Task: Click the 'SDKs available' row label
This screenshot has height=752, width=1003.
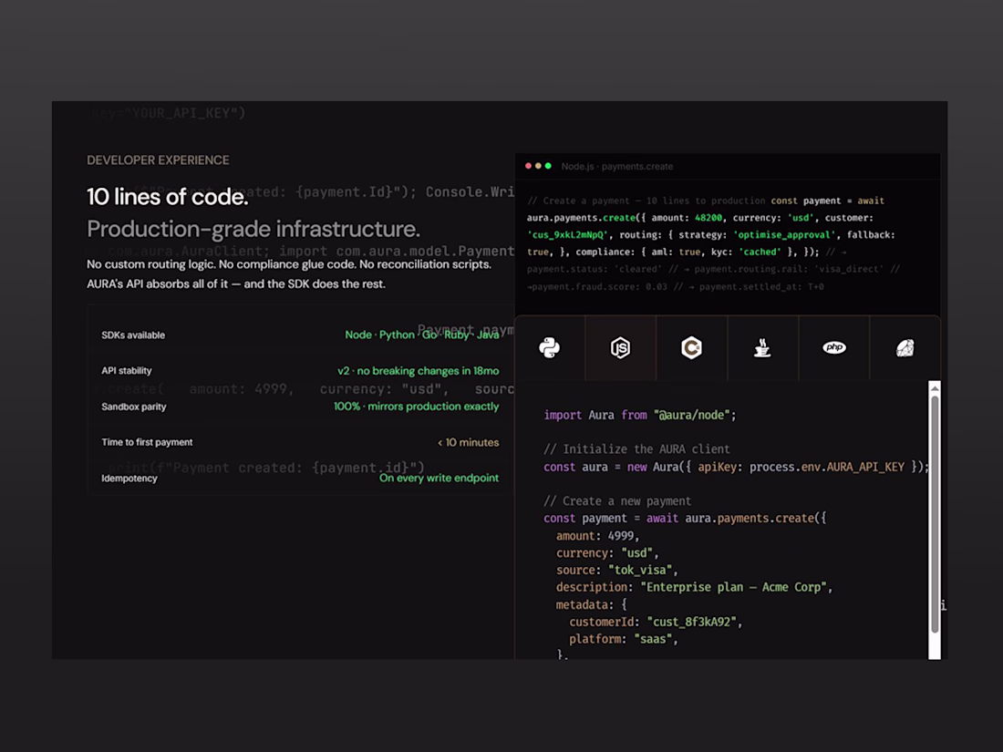Action: (133, 335)
